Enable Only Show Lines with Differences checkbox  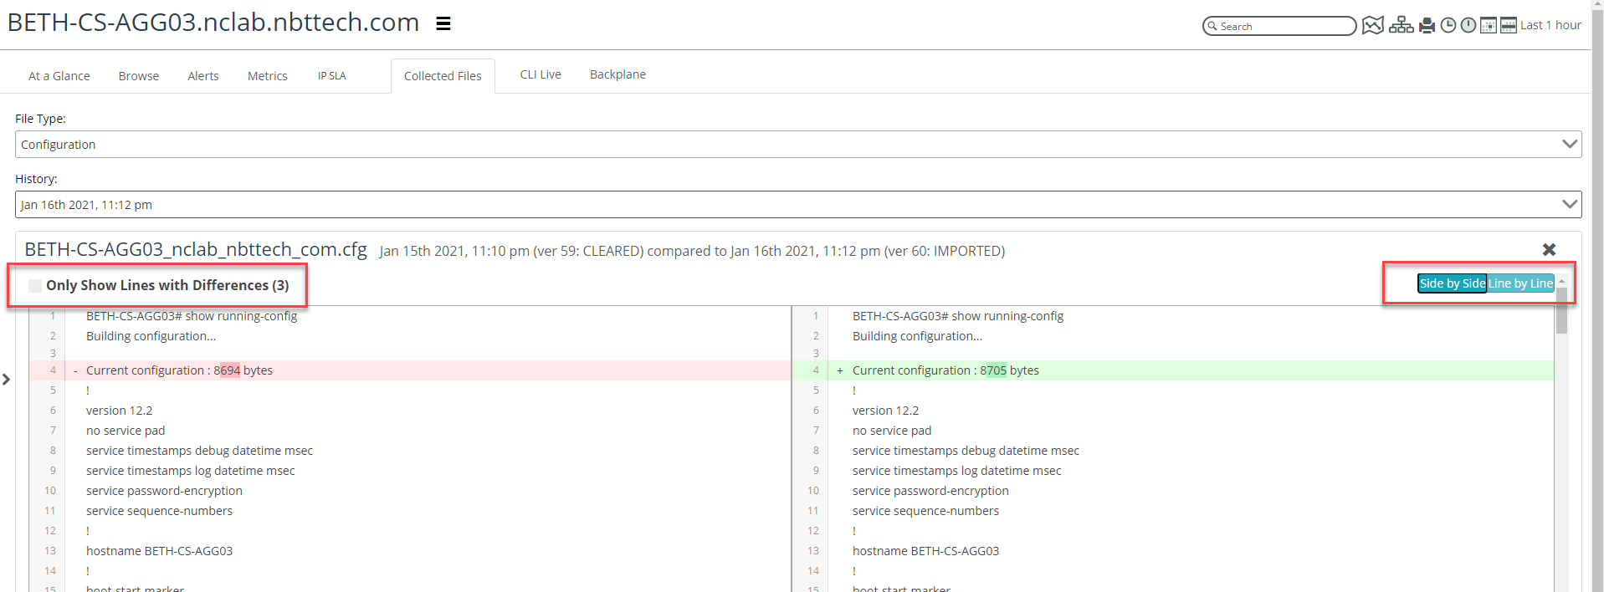pos(35,286)
